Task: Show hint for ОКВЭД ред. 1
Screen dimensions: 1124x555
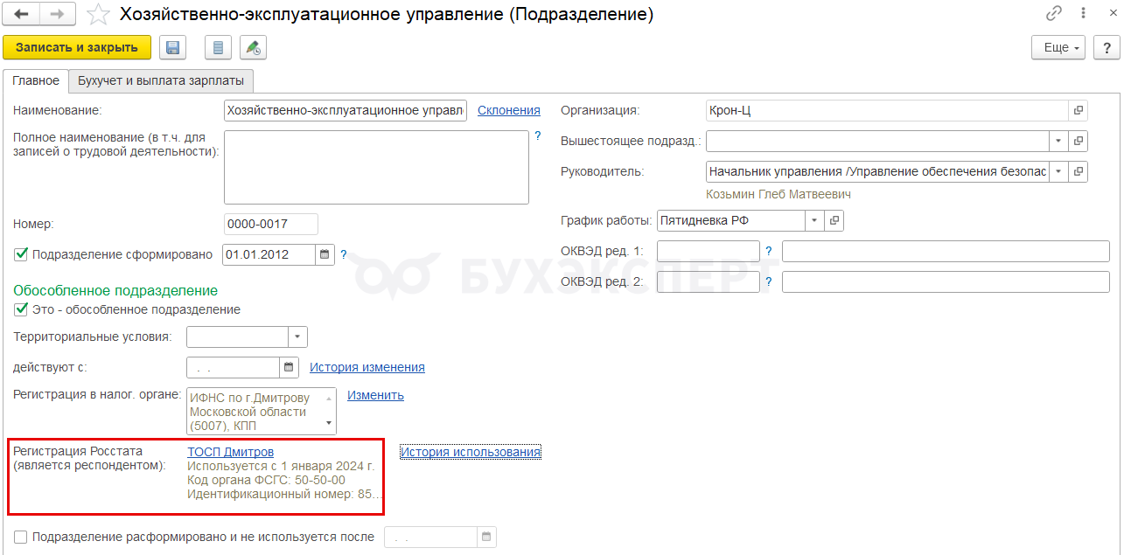Action: [769, 251]
